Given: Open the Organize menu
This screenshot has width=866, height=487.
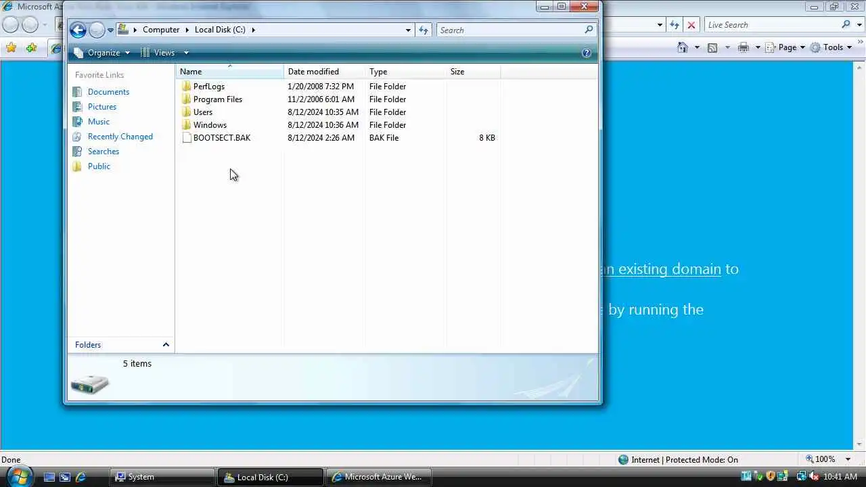Looking at the screenshot, I should click(102, 53).
